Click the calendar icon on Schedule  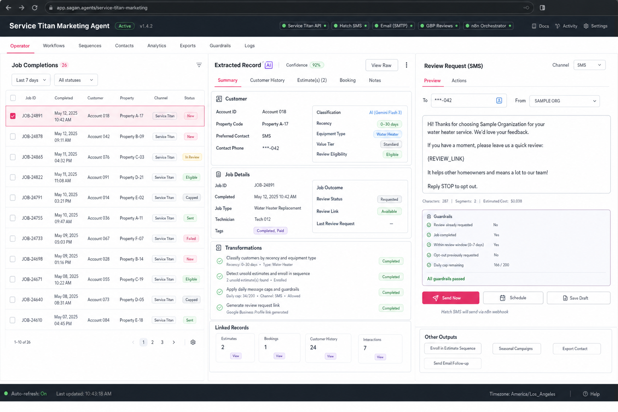503,298
